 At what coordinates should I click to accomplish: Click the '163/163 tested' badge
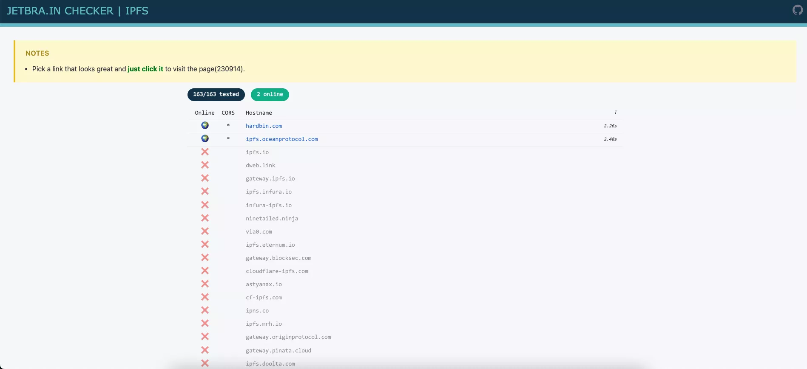pos(216,94)
